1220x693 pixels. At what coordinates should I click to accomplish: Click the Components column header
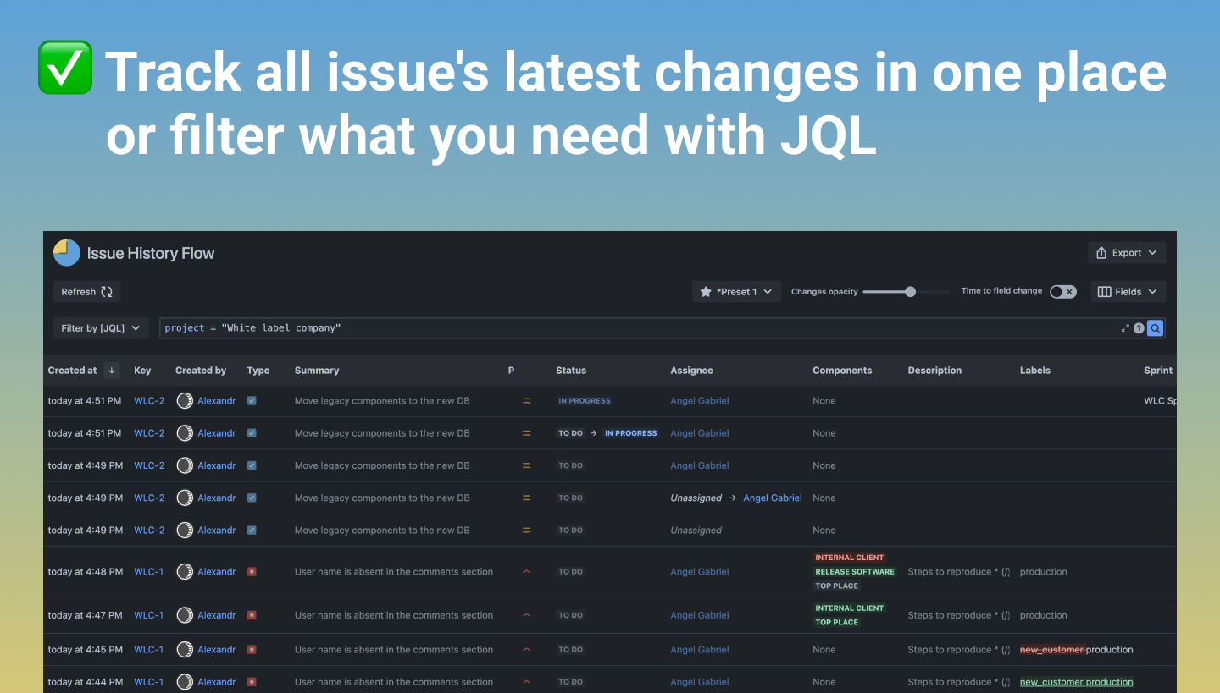point(842,371)
